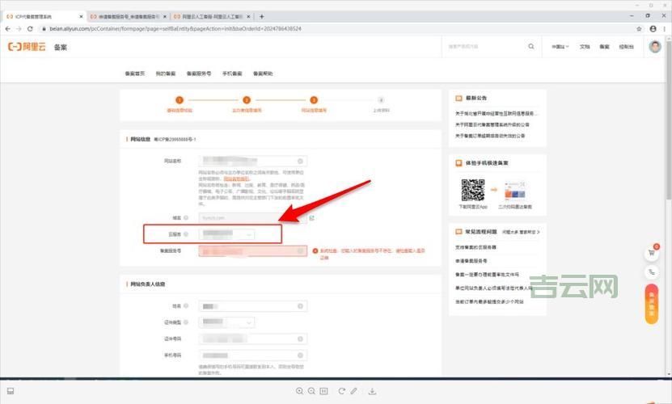
Task: Switch to the 备案服务号 navigation tab
Action: click(x=198, y=74)
